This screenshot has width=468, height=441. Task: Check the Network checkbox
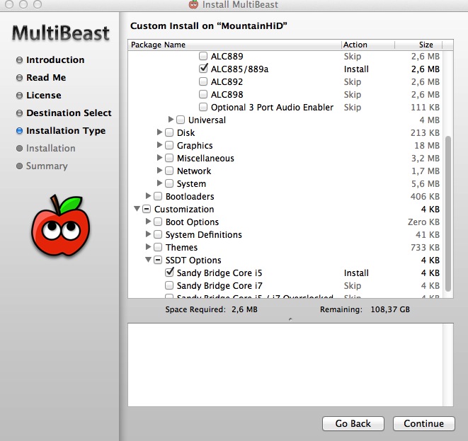click(169, 171)
